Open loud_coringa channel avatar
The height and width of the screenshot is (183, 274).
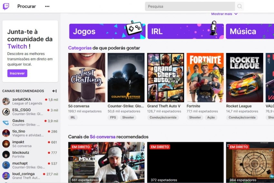click(x=6, y=176)
